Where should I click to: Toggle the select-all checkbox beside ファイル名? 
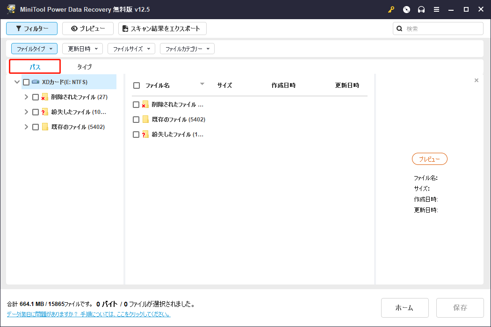[137, 85]
